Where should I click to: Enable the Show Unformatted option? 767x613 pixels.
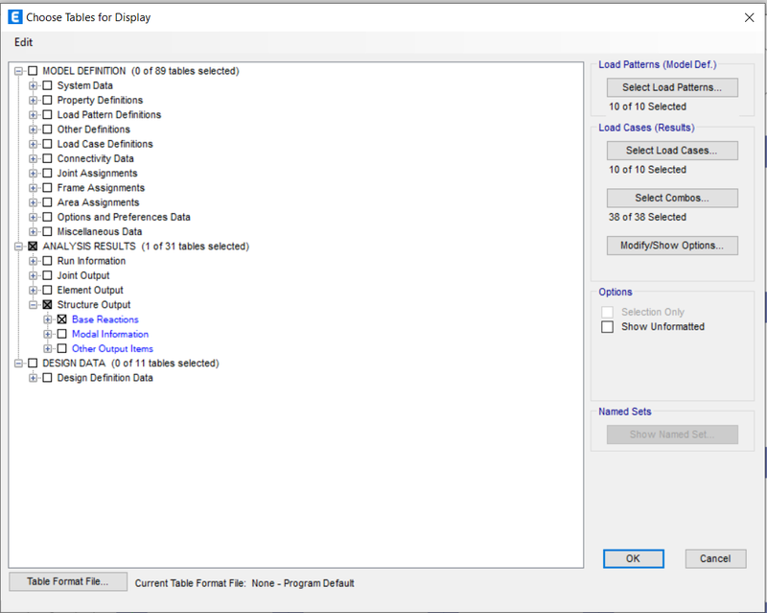coord(607,326)
